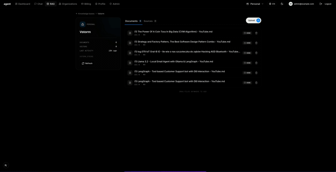Open The Power Of A Coin Toss document
This screenshot has height=172, width=336.
click(173, 32)
